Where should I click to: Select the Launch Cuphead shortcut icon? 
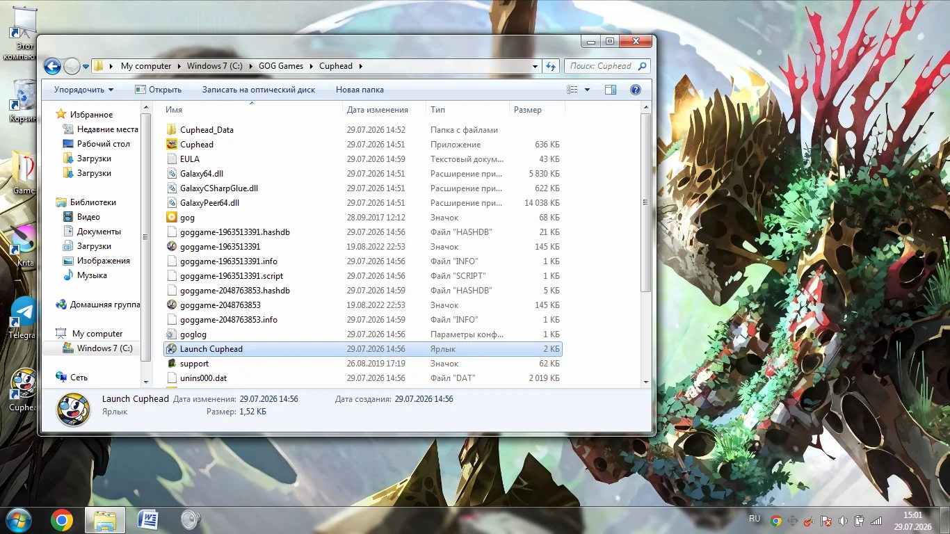pyautogui.click(x=172, y=349)
